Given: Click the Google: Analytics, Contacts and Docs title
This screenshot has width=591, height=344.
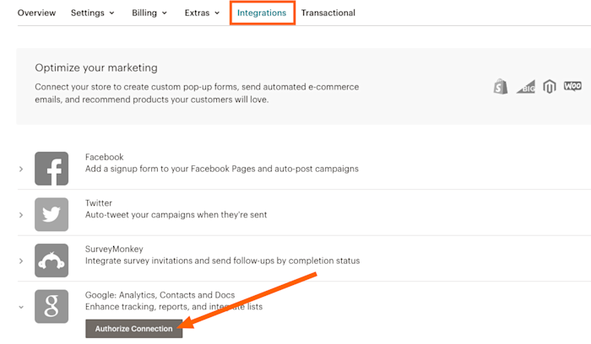Looking at the screenshot, I should (160, 295).
